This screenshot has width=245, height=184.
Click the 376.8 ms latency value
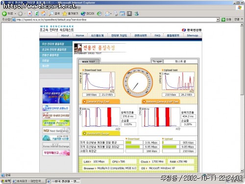point(128,116)
